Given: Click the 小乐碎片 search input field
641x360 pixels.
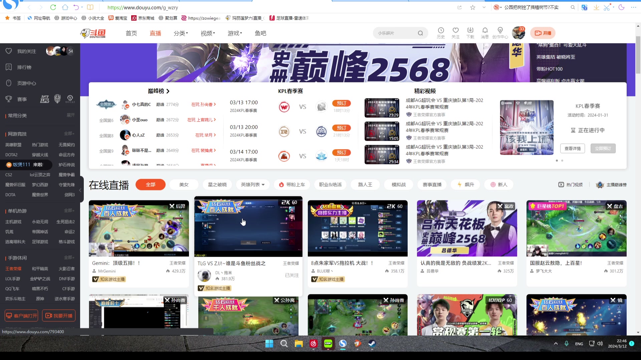Looking at the screenshot, I should 396,33.
